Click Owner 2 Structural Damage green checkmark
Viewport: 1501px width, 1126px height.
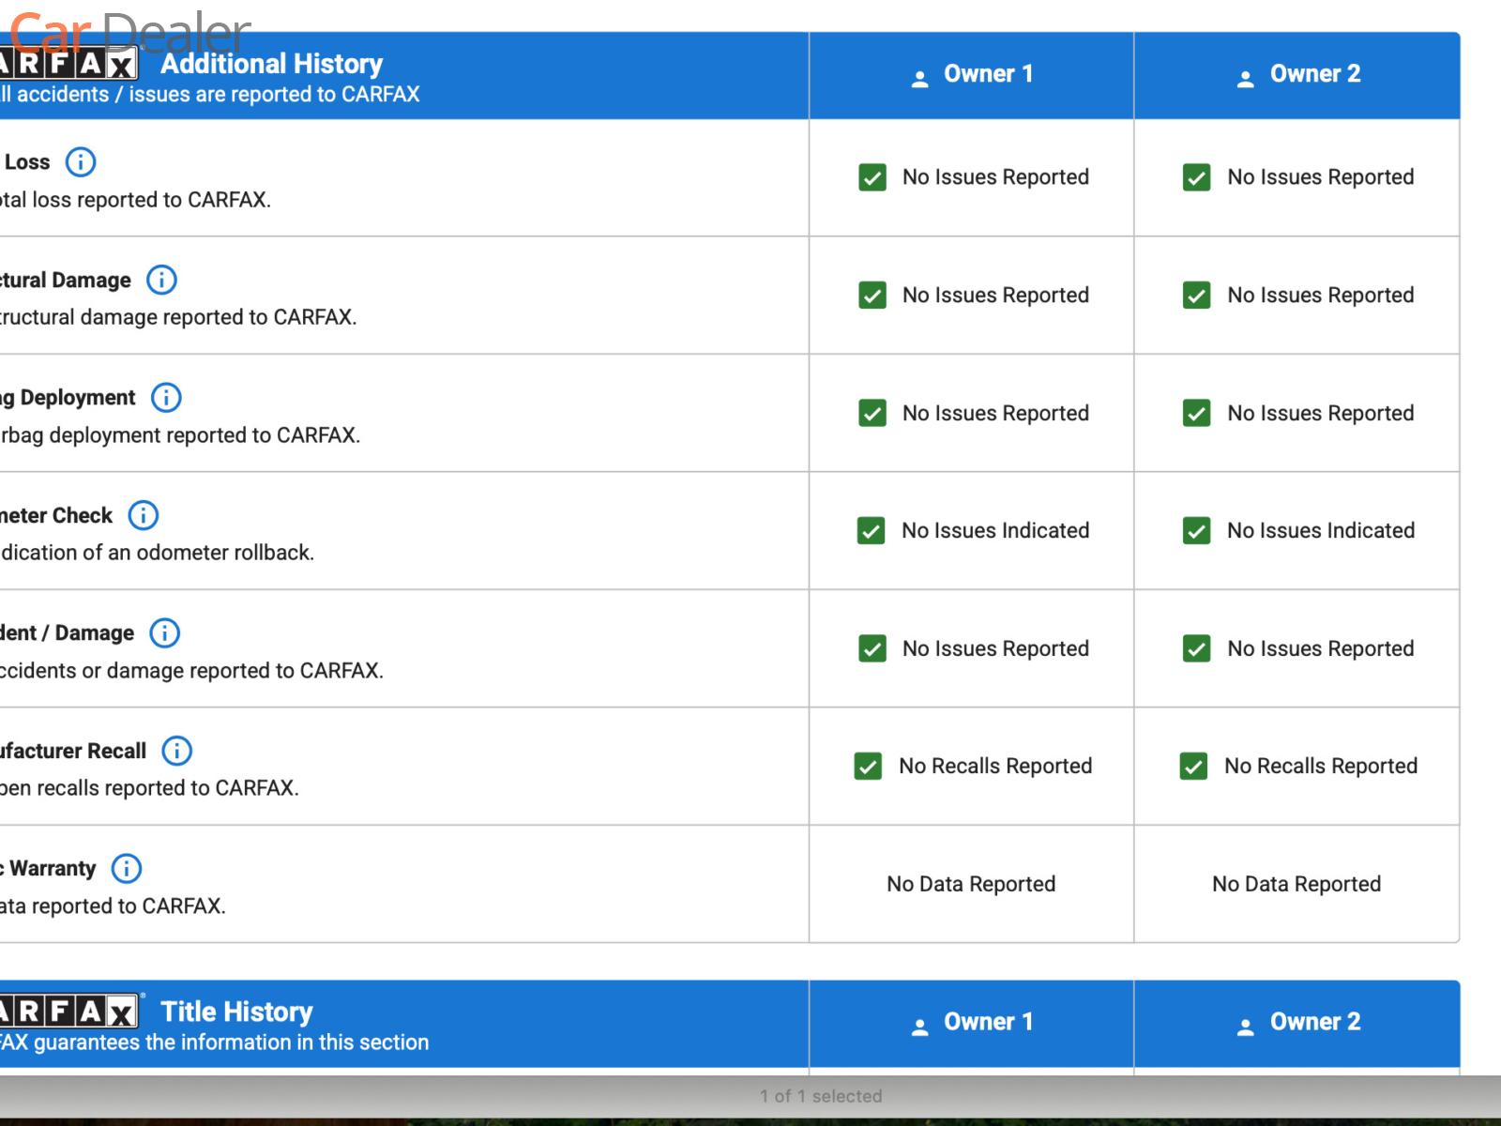coord(1196,296)
